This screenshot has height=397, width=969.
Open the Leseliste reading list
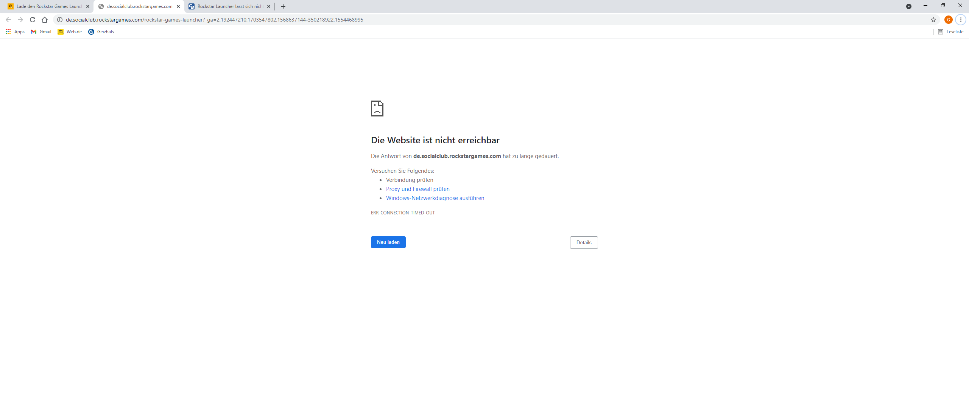coord(950,32)
